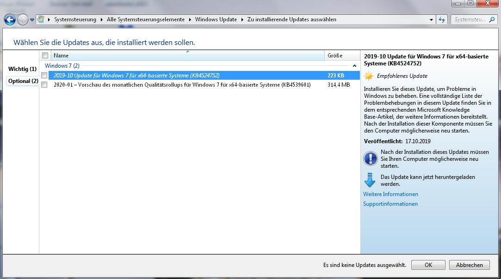Go to Systemsteuerung breadcrumb
This screenshot has width=501, height=279.
75,19
